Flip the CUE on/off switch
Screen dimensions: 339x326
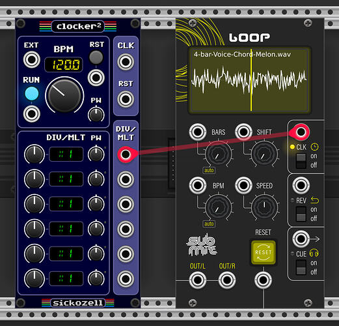tap(301, 267)
